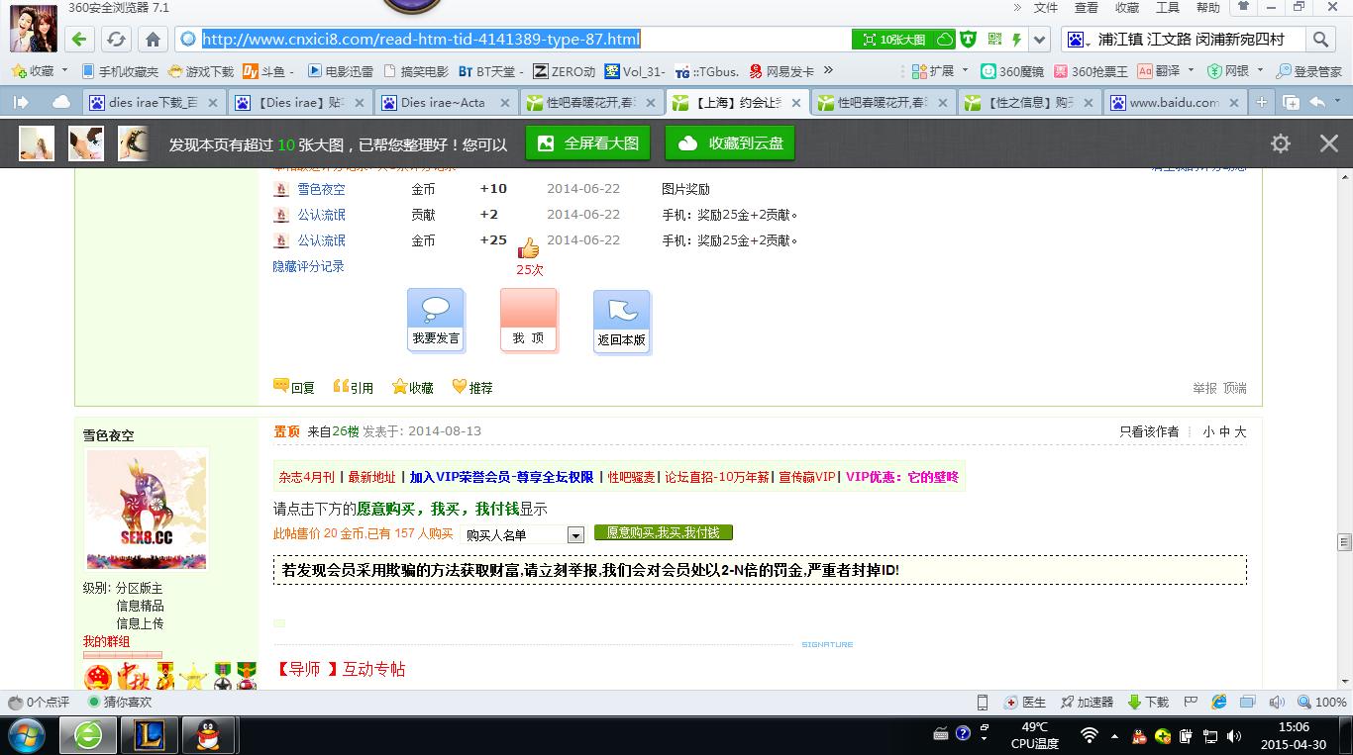This screenshot has width=1353, height=755.
Task: Click the 全屏看大图 camera icon
Action: pyautogui.click(x=546, y=142)
